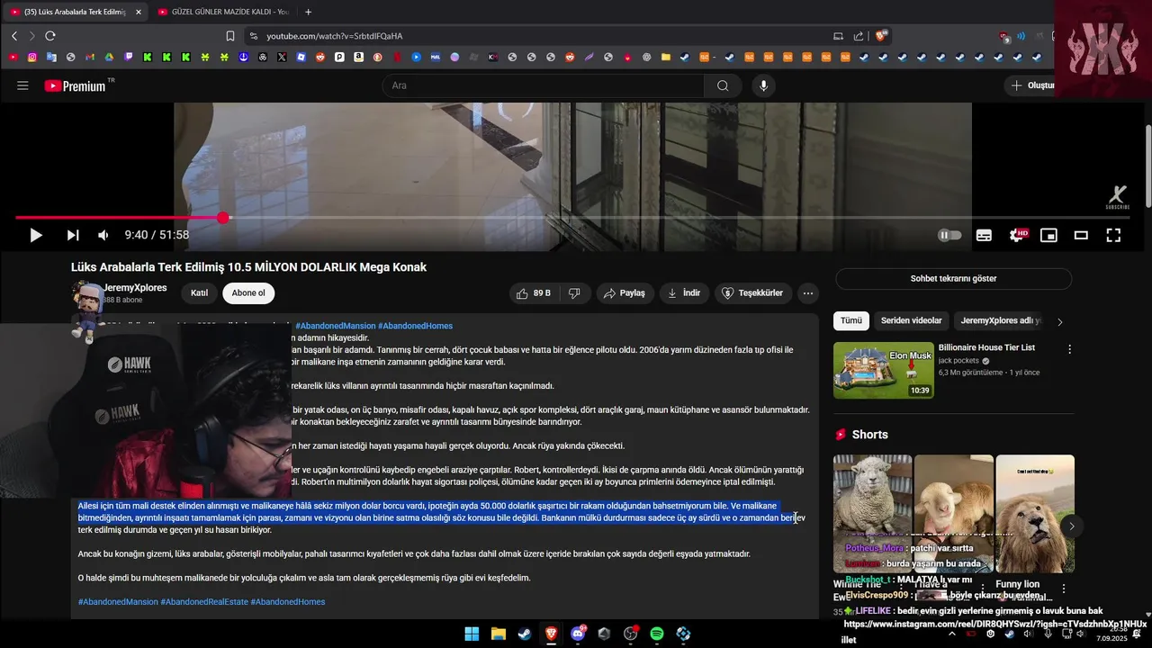Play the paused video
This screenshot has height=648, width=1152.
coord(36,235)
